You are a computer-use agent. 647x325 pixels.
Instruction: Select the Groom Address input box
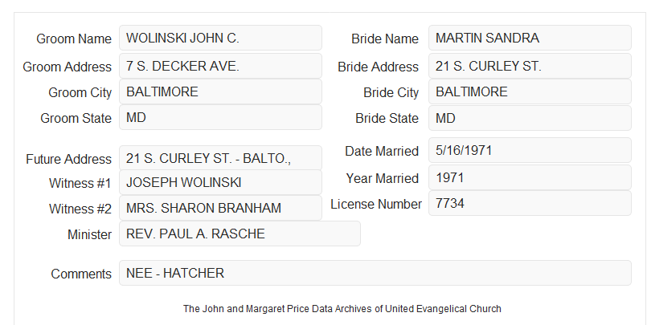[220, 66]
